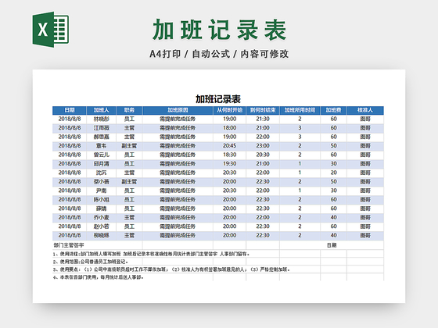Click the black 加班记录表 title above the table
The image size is (438, 328).
click(x=218, y=99)
